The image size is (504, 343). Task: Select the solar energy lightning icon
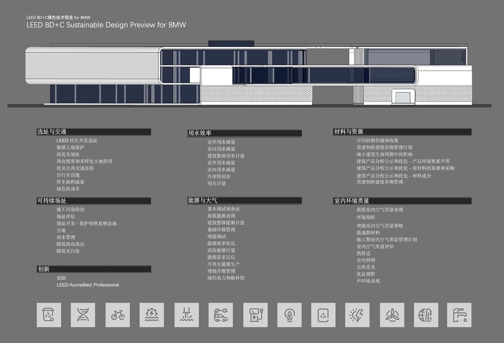click(x=357, y=315)
